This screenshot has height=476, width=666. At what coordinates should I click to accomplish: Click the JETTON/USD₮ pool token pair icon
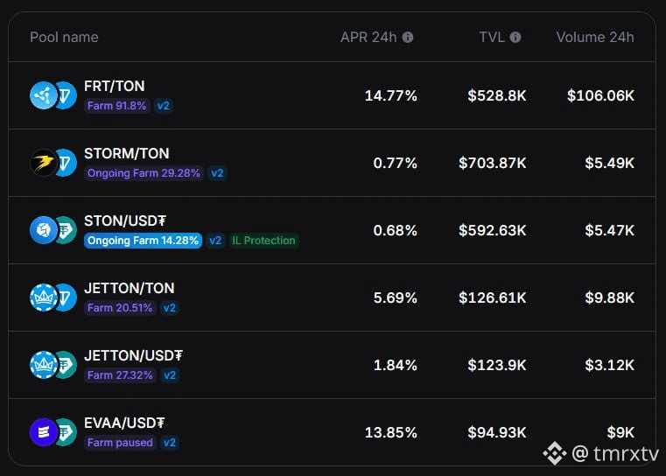53,365
